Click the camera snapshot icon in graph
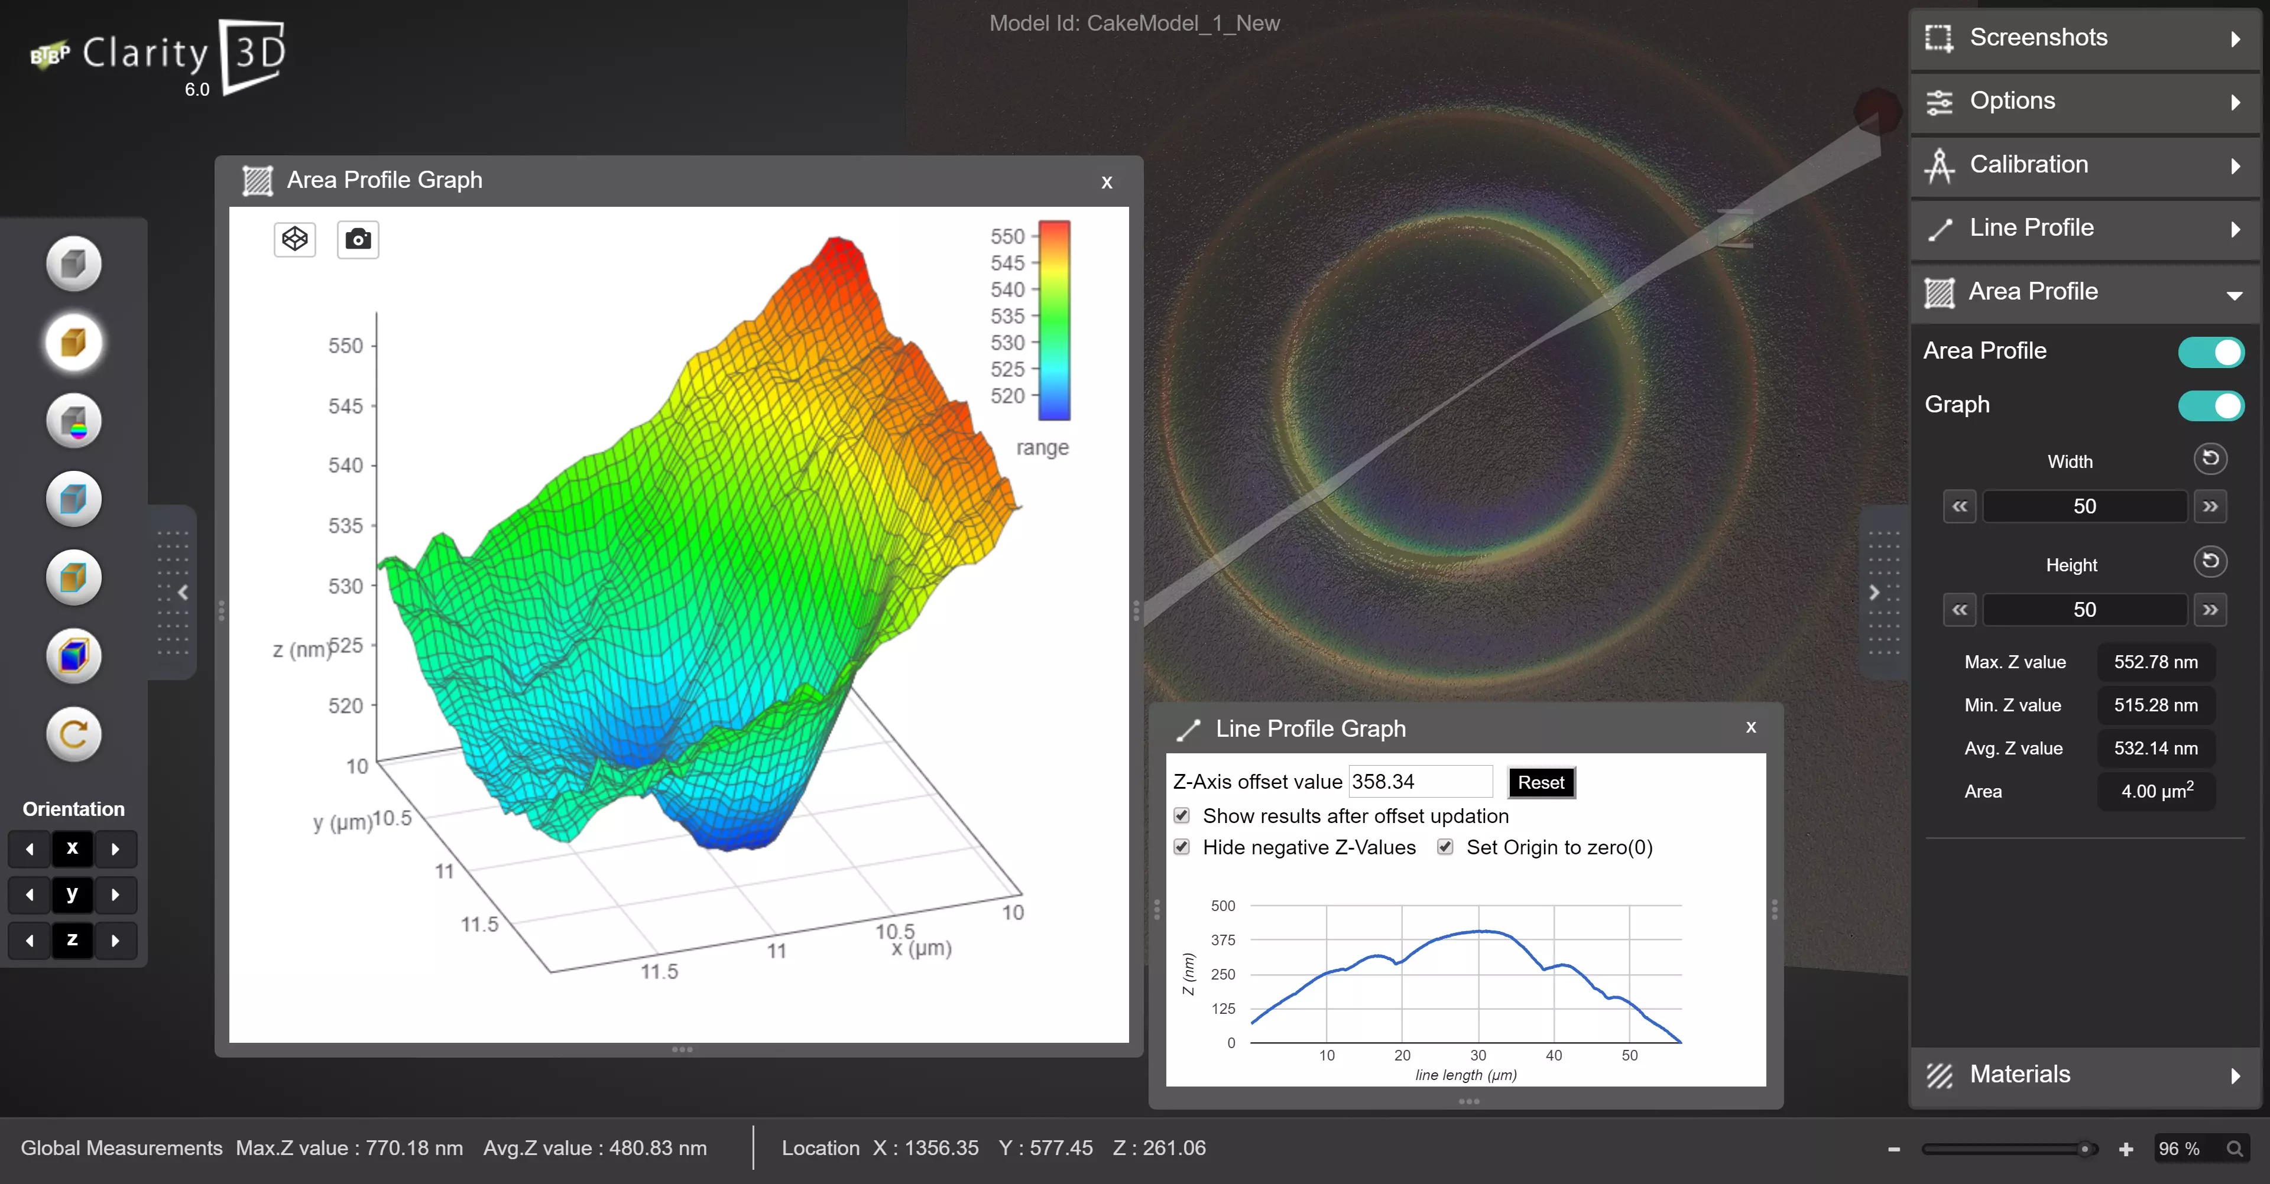 tap(358, 240)
